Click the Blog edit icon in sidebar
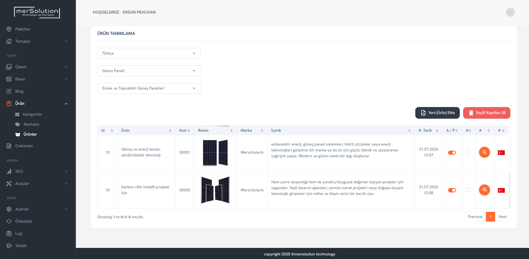This screenshot has height=259, width=529. (x=9, y=91)
